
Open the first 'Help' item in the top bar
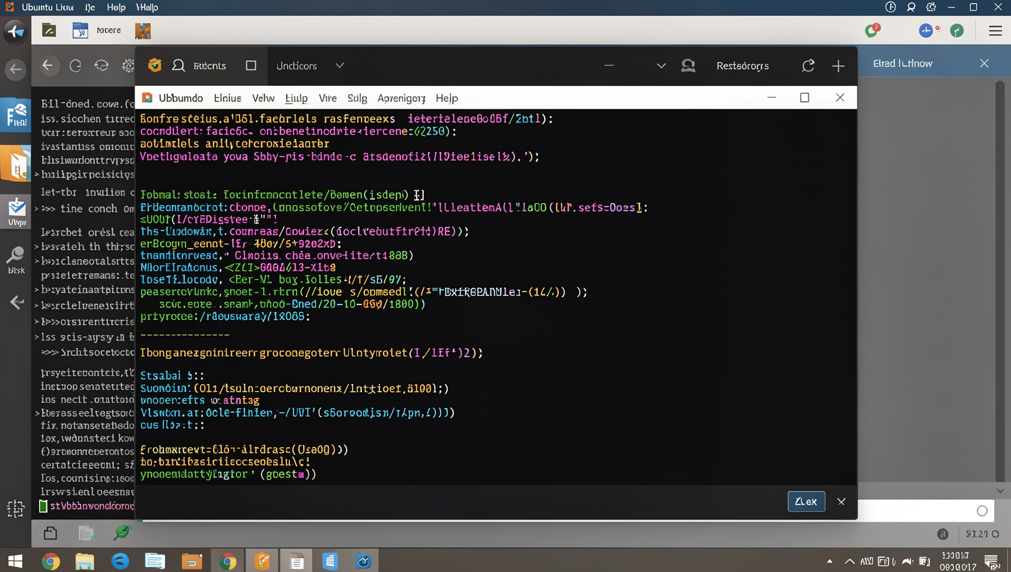click(116, 7)
